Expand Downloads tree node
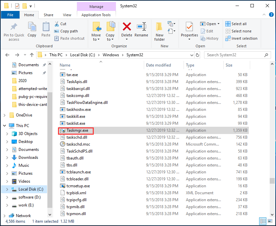The width and height of the screenshot is (276, 226). coord(7,158)
